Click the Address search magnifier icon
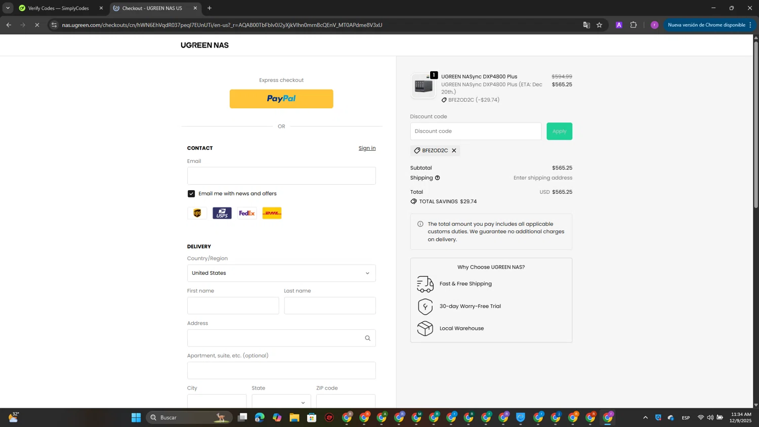759x427 pixels. (x=368, y=338)
